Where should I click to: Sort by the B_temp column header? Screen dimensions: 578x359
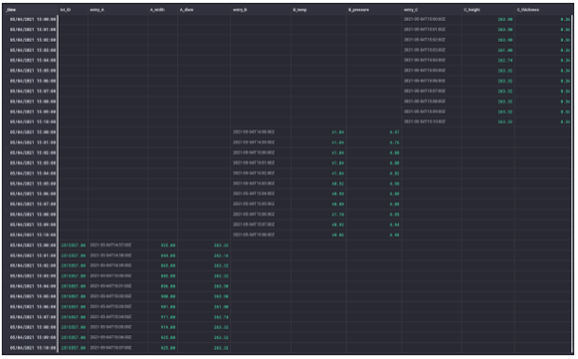click(299, 10)
